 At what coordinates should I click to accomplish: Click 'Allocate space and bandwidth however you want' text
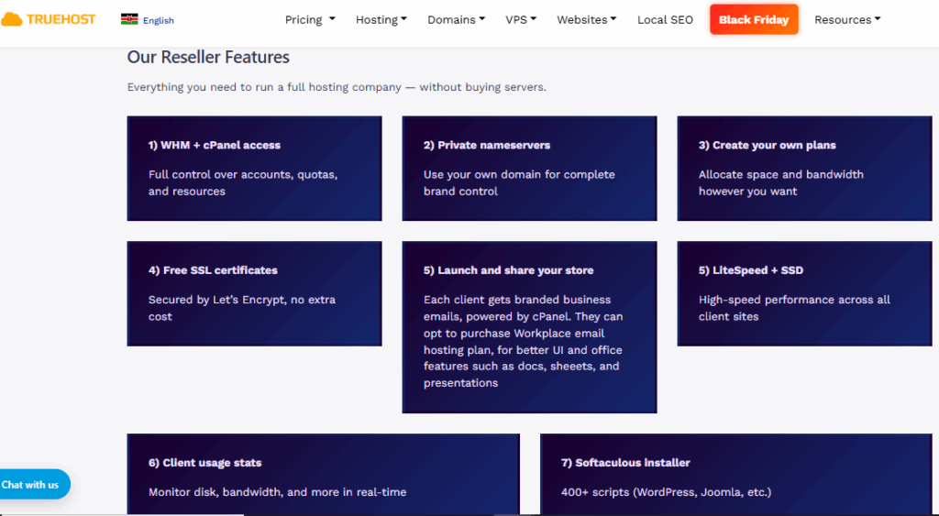tap(781, 182)
